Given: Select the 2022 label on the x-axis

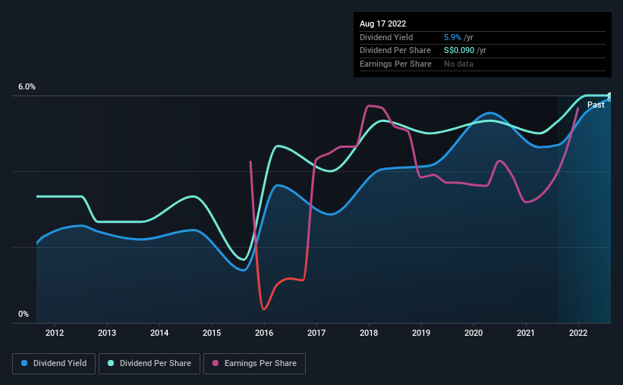Looking at the screenshot, I should click(x=578, y=333).
